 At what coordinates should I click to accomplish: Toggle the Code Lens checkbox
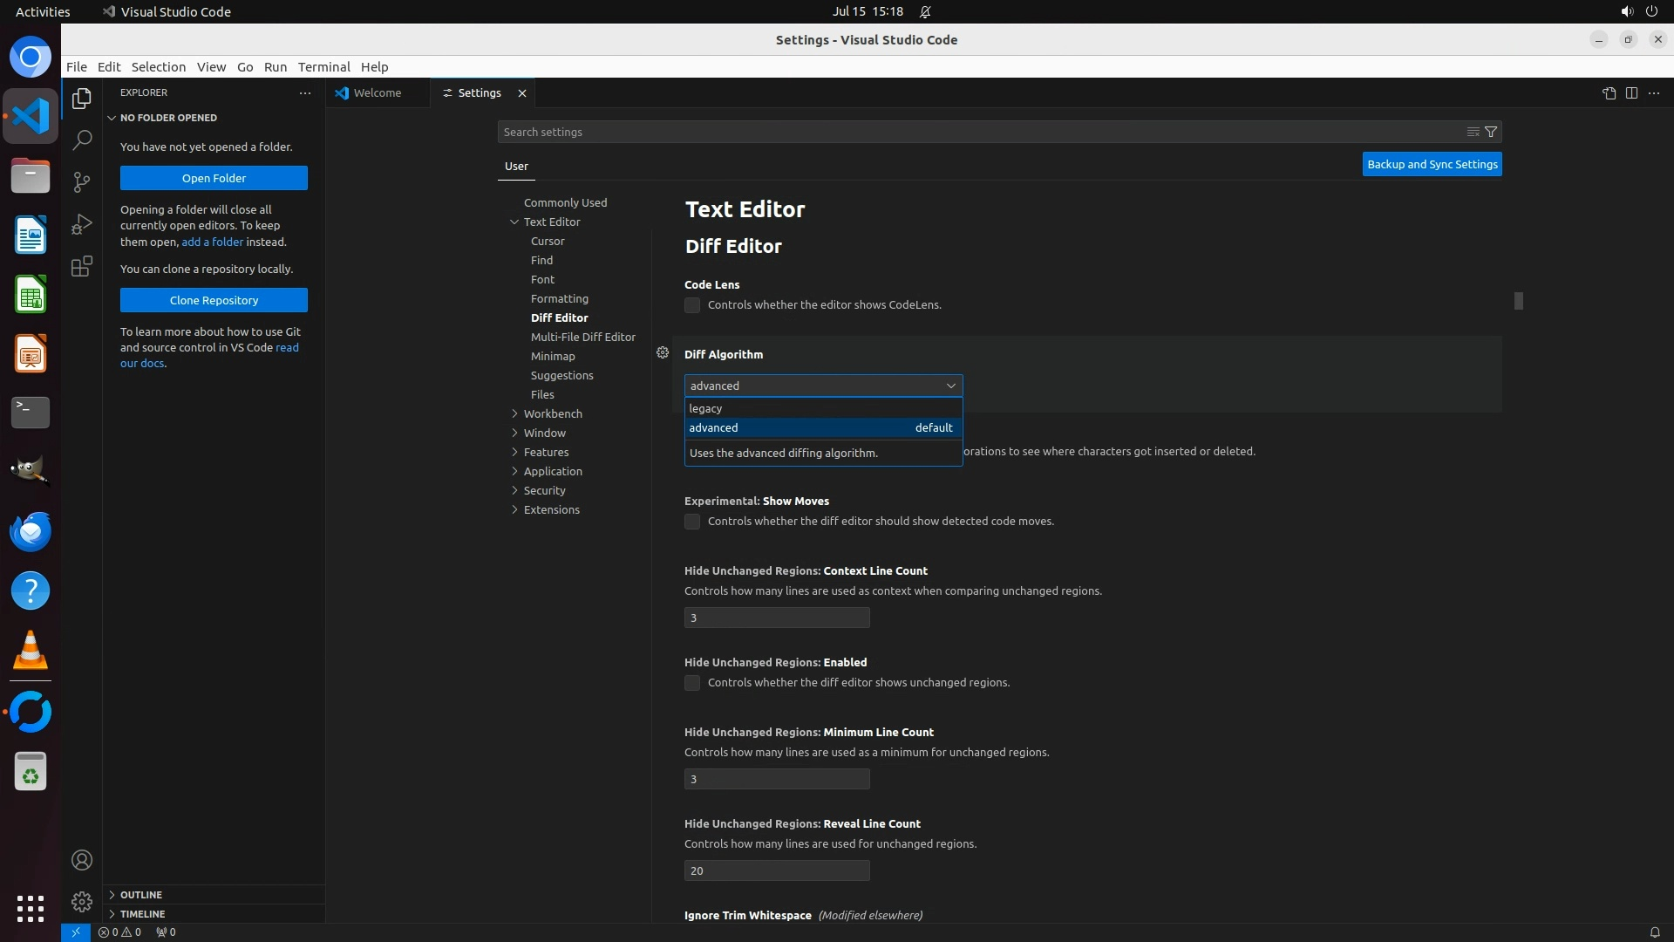(x=692, y=305)
